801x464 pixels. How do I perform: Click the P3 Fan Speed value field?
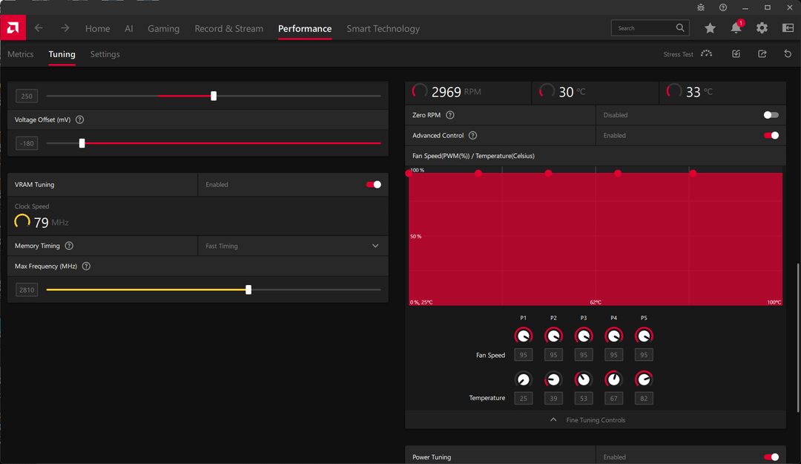584,356
